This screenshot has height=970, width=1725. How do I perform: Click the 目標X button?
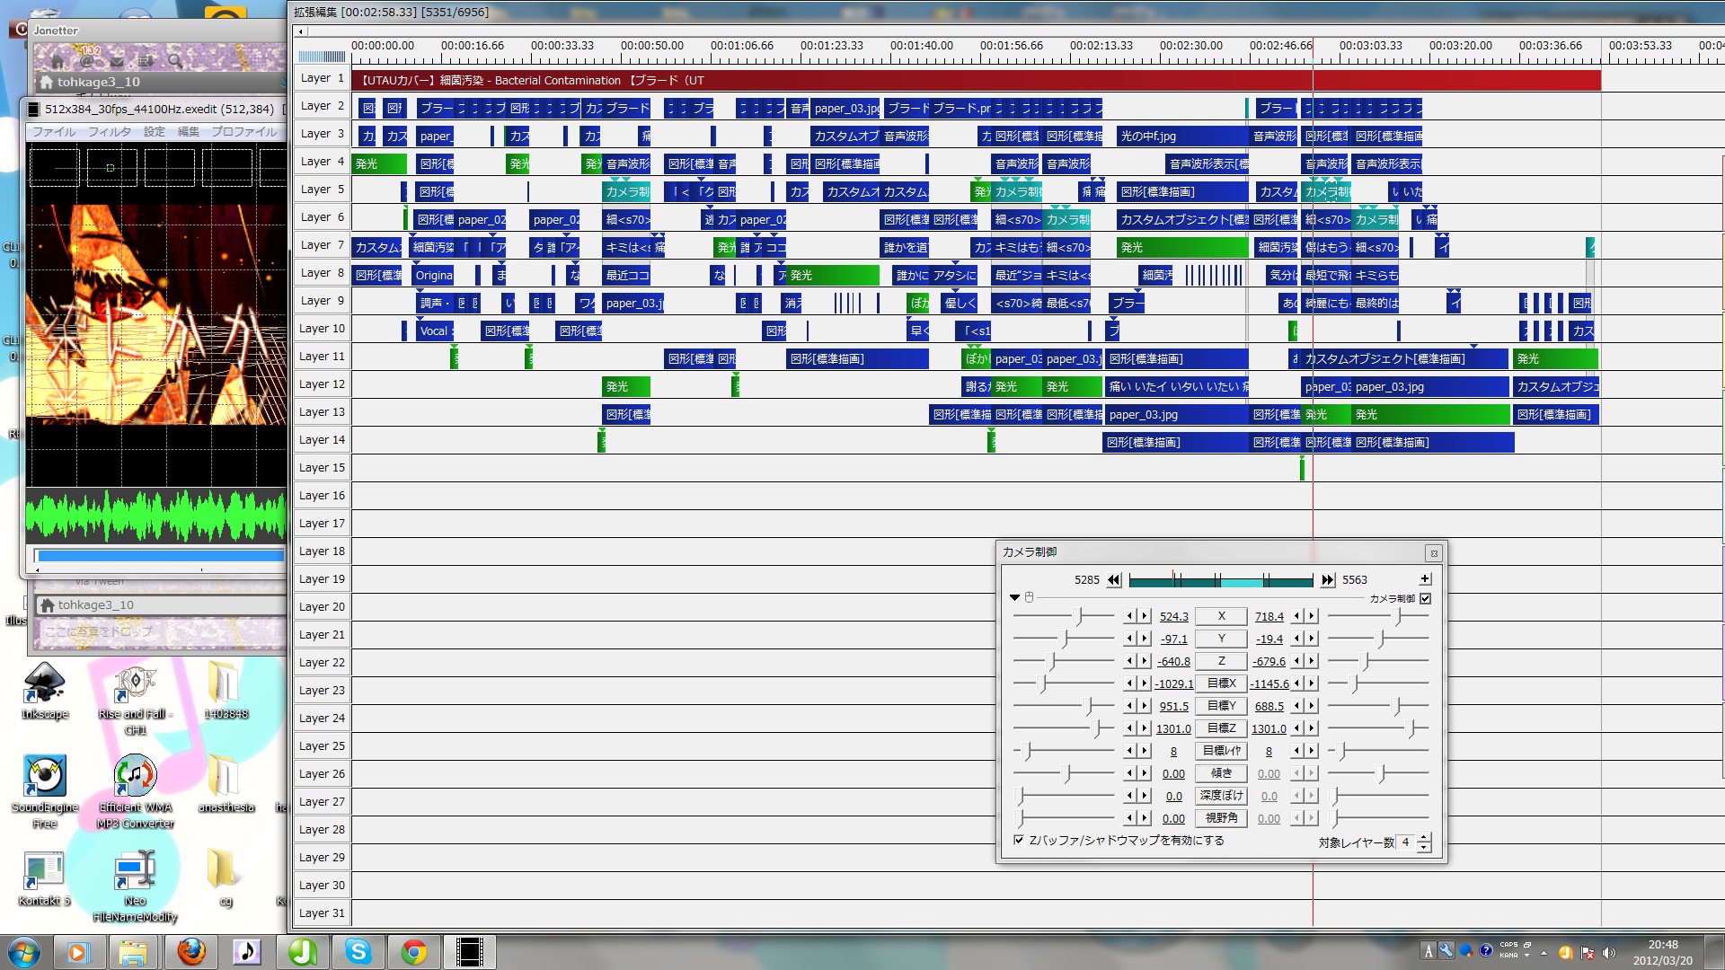pyautogui.click(x=1221, y=683)
